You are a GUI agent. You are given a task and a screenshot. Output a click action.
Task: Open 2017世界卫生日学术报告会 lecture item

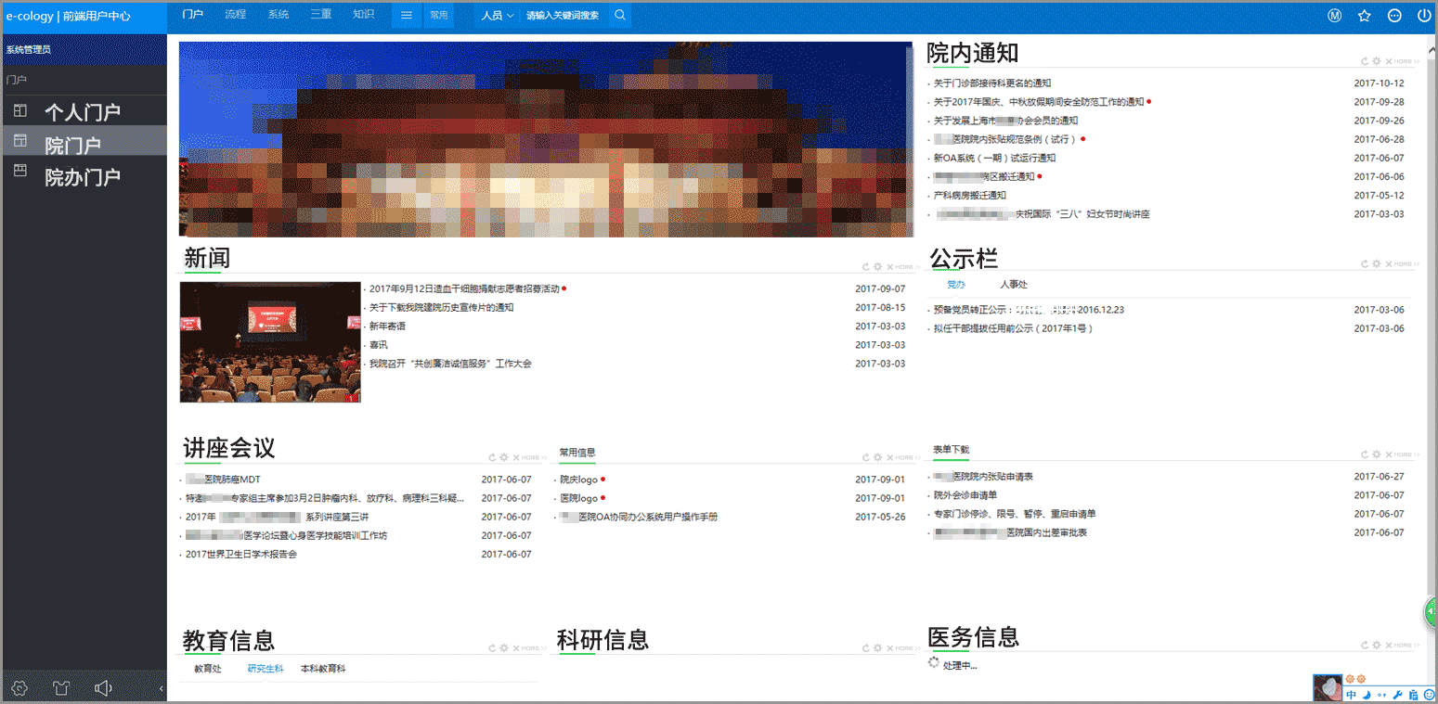[x=241, y=555]
